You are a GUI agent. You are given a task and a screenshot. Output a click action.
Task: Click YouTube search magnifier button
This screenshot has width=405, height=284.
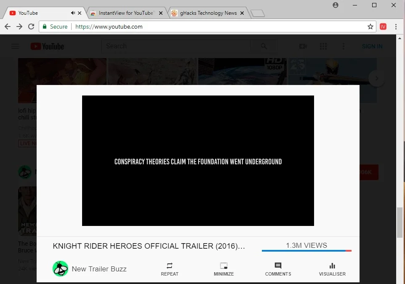pos(264,46)
